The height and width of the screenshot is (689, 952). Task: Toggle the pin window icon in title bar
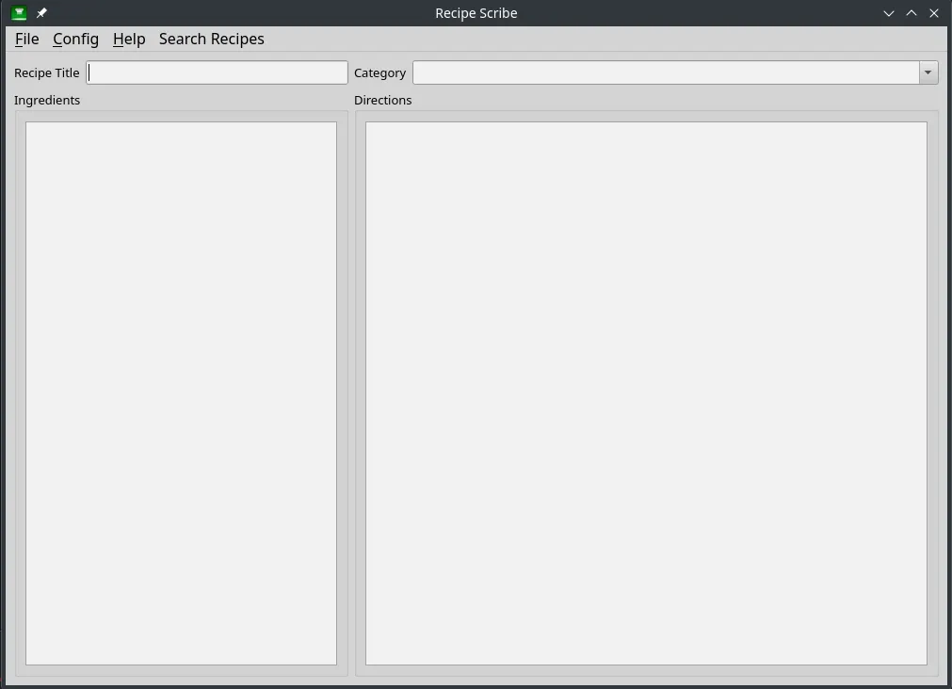coord(41,13)
